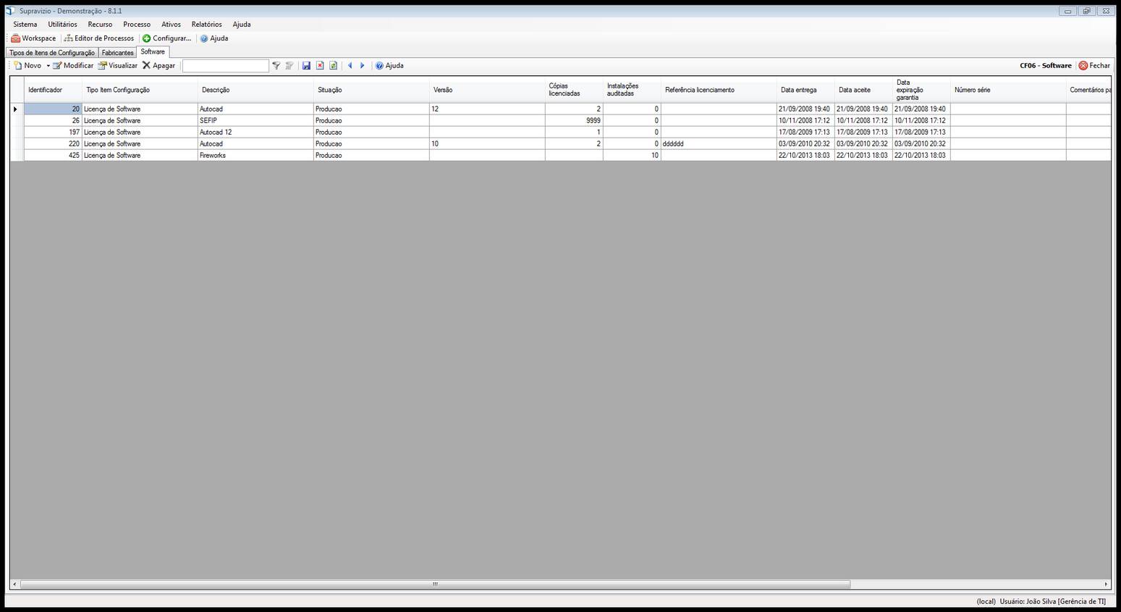This screenshot has height=612, width=1121.
Task: Click the scroll-right arrow of horizontal scrollbar
Action: pyautogui.click(x=1106, y=584)
